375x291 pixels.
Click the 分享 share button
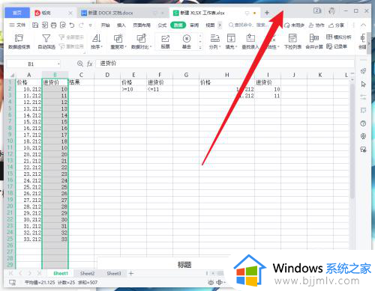pyautogui.click(x=336, y=25)
